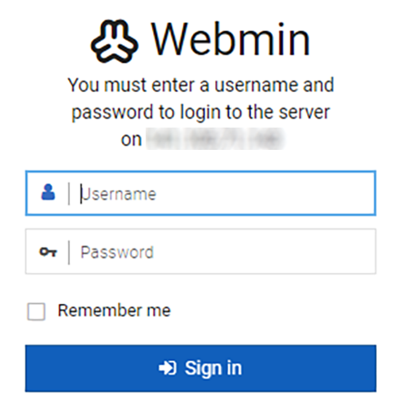Click the Webmin logo icon
This screenshot has width=407, height=405.
click(x=114, y=42)
